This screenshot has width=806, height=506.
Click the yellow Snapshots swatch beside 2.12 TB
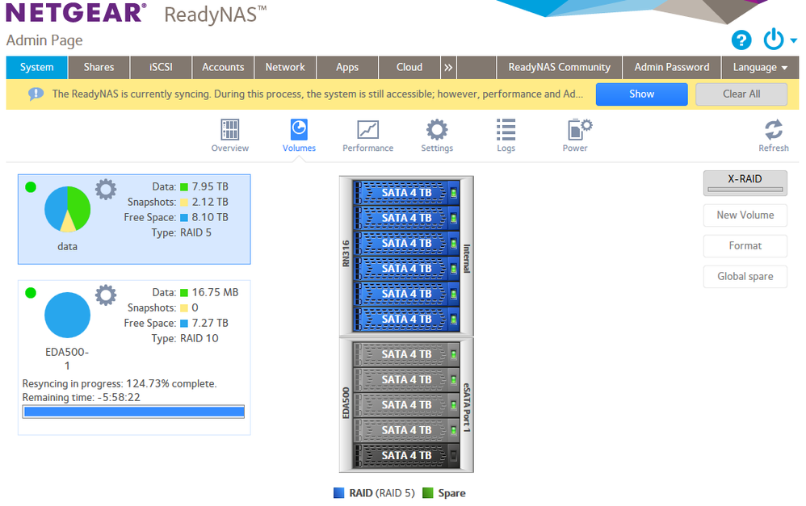pyautogui.click(x=184, y=203)
